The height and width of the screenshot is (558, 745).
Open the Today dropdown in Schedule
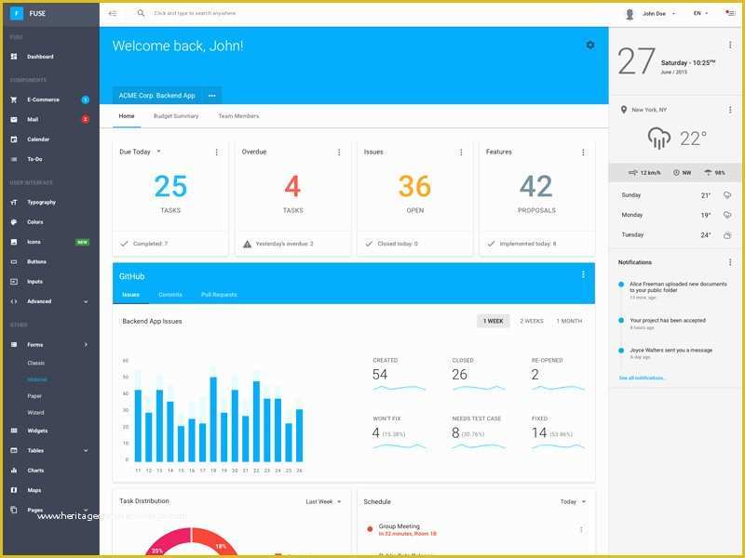(573, 501)
